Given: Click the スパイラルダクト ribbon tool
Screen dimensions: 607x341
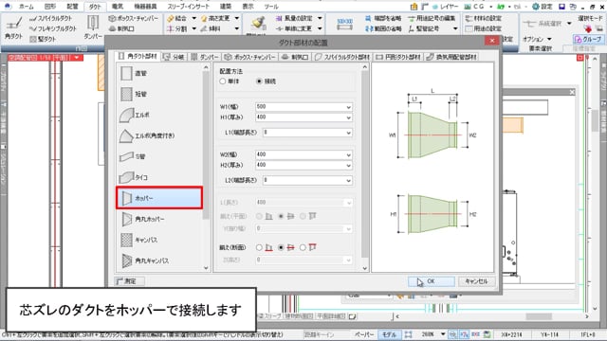Looking at the screenshot, I should pyautogui.click(x=51, y=18).
